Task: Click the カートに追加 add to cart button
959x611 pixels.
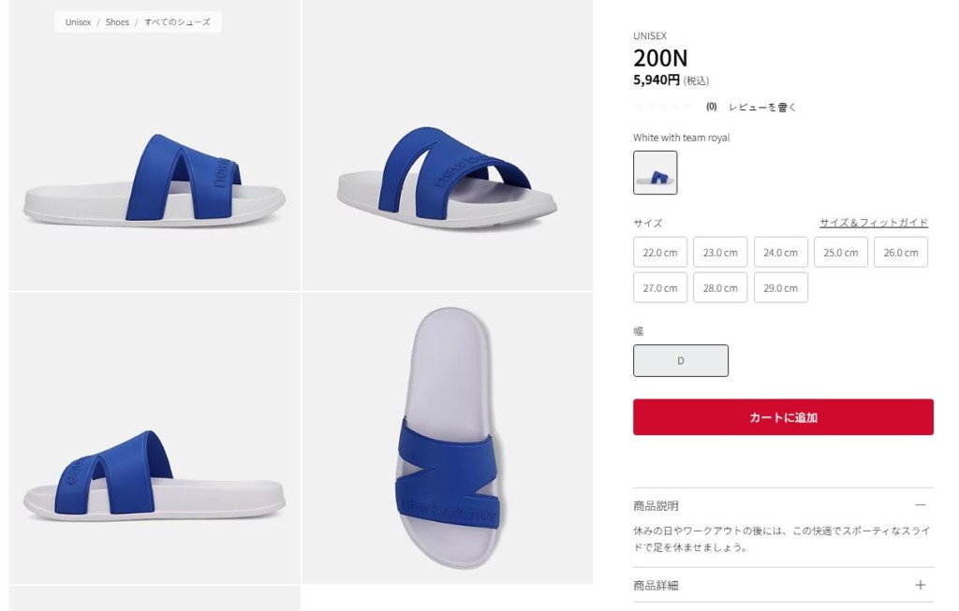Action: tap(783, 417)
